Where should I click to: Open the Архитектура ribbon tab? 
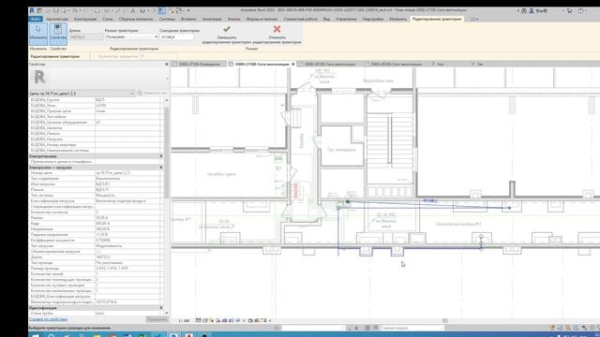[x=57, y=19]
